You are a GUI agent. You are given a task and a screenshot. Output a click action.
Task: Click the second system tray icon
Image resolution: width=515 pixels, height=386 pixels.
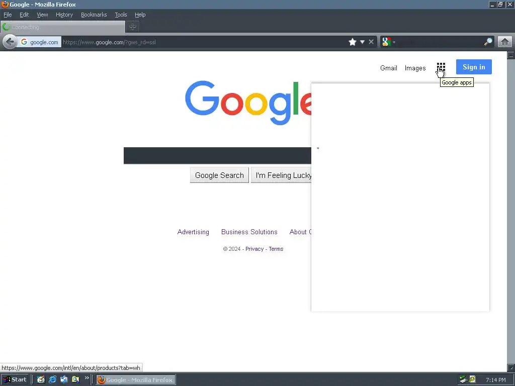pos(472,379)
